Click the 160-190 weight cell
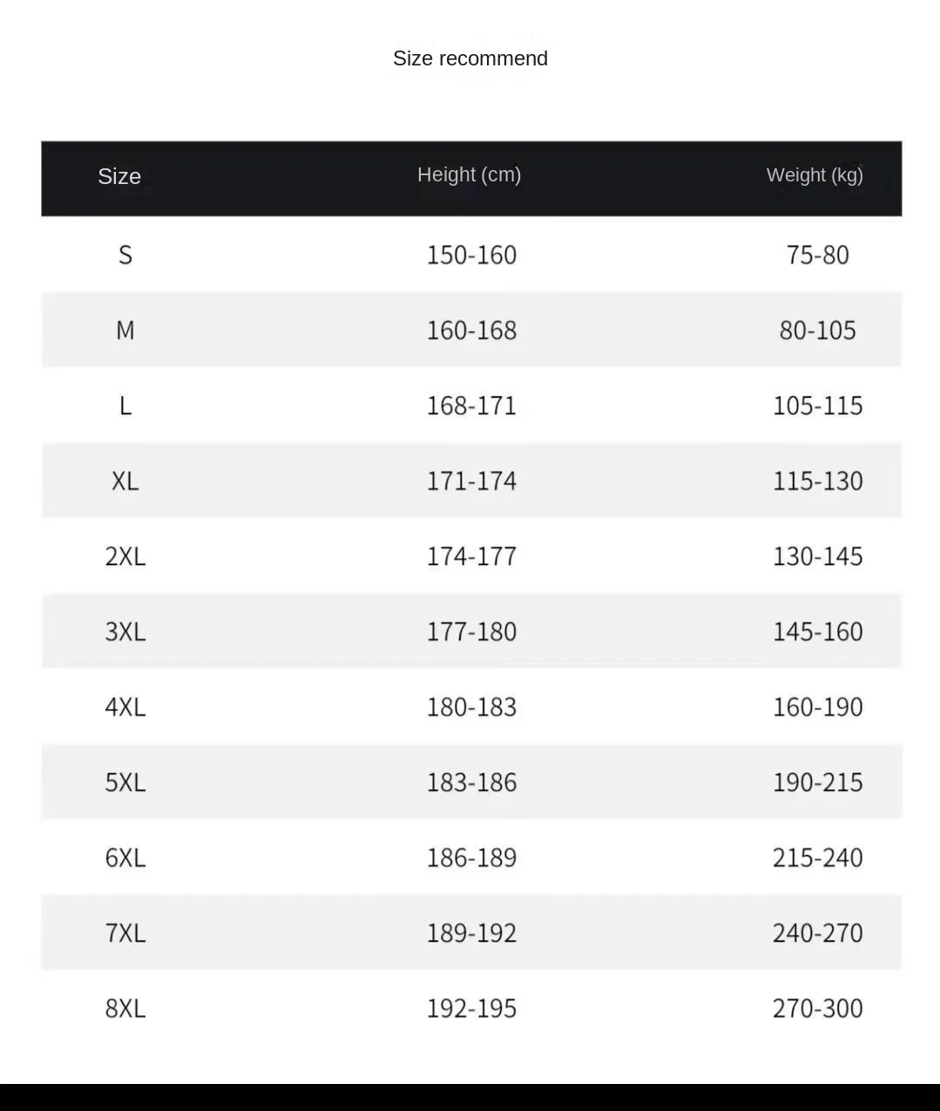Screen dimensions: 940x1111 (x=817, y=706)
